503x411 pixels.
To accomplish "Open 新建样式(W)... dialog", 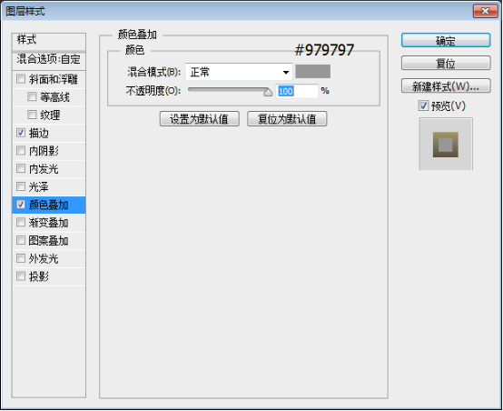I will [446, 85].
